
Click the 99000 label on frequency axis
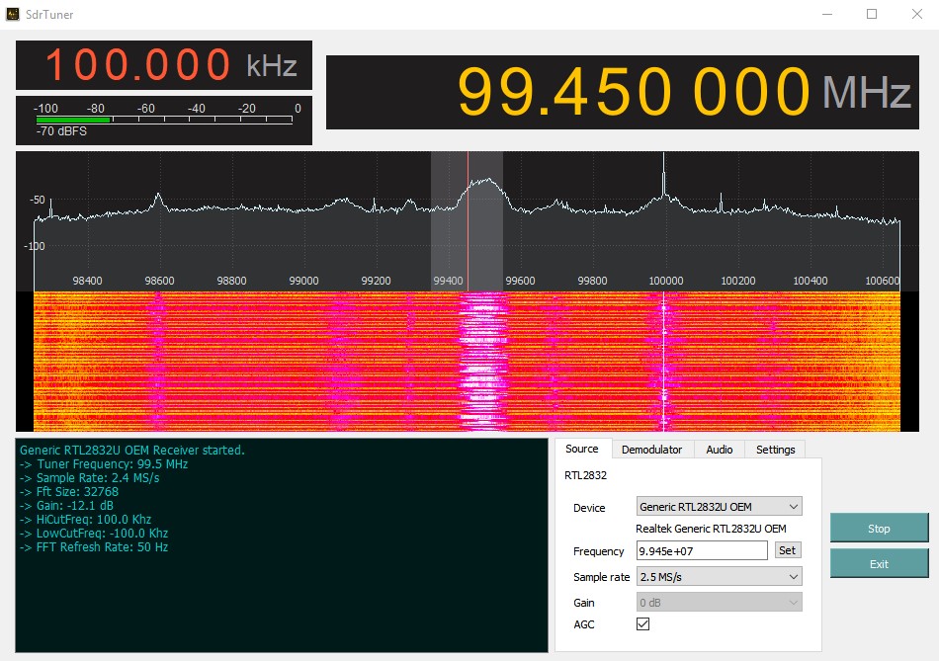(x=303, y=281)
